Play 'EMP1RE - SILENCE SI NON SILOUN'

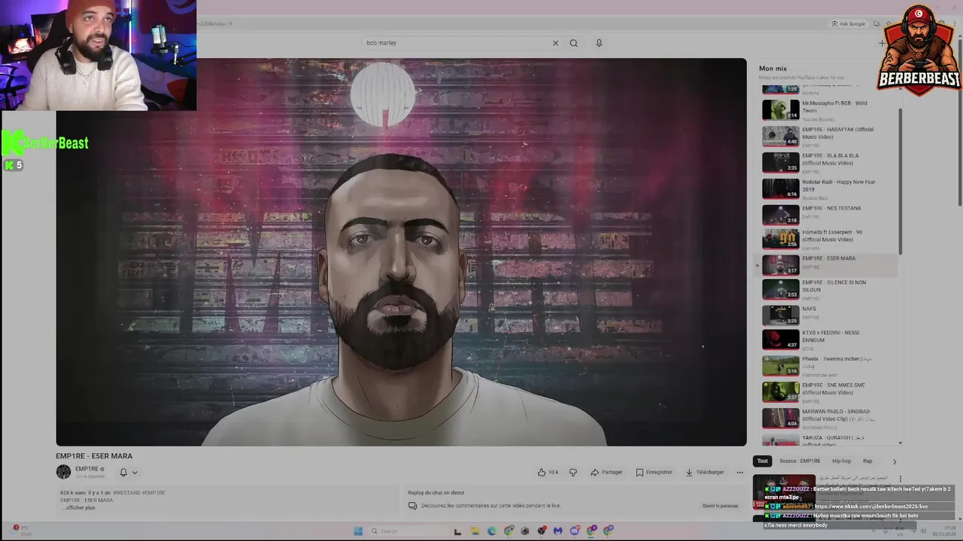coord(829,289)
